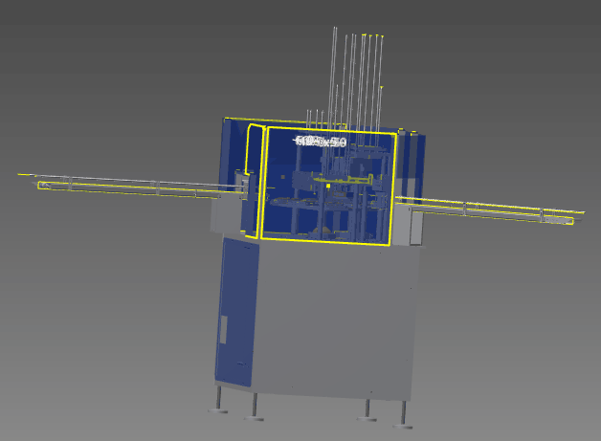The image size is (601, 441).
Task: Click the white plate on blue door
Action: (223, 330)
